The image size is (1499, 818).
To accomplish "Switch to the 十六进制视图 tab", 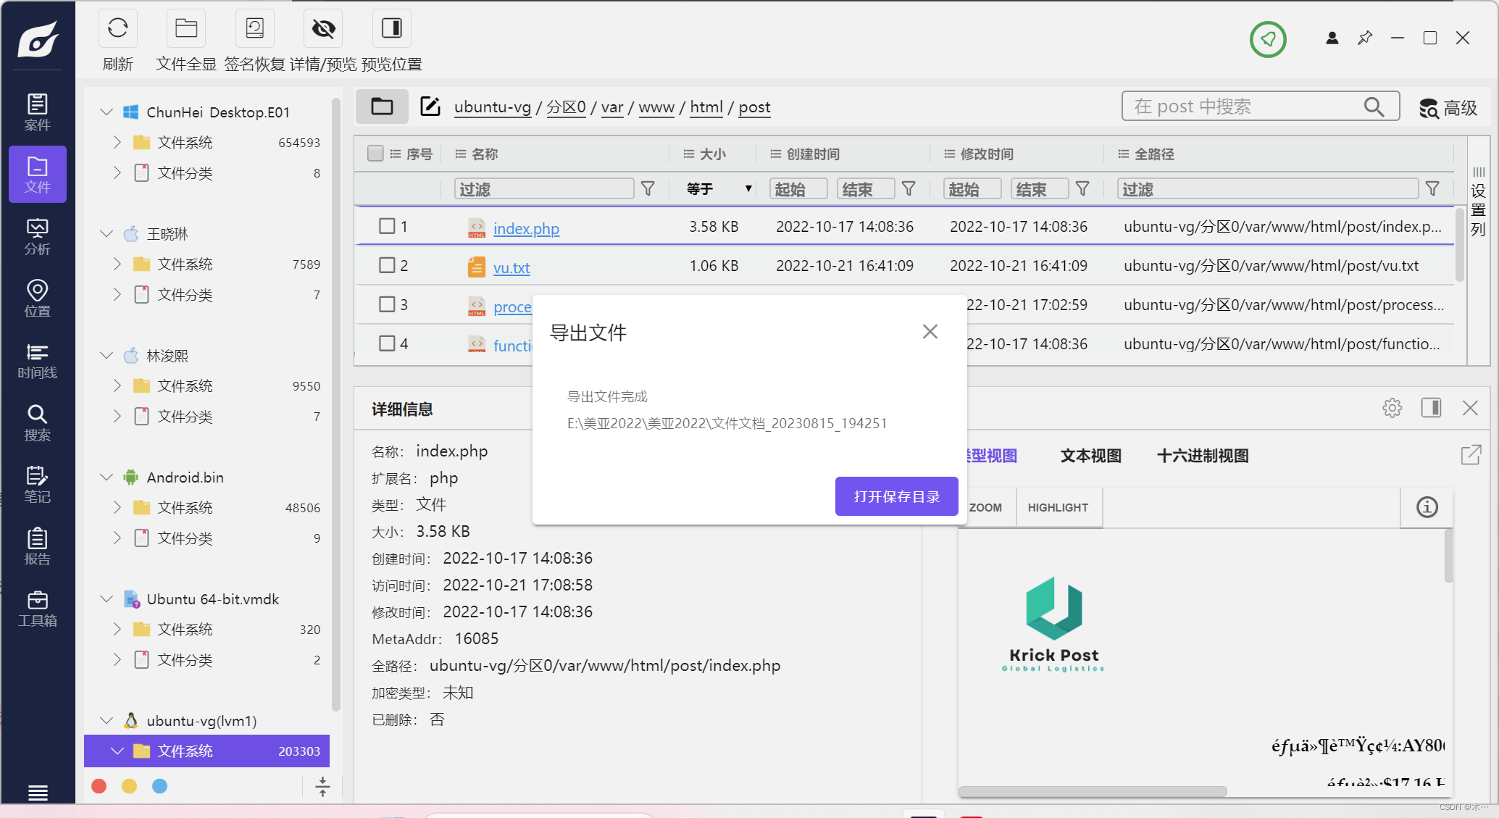I will [1203, 456].
